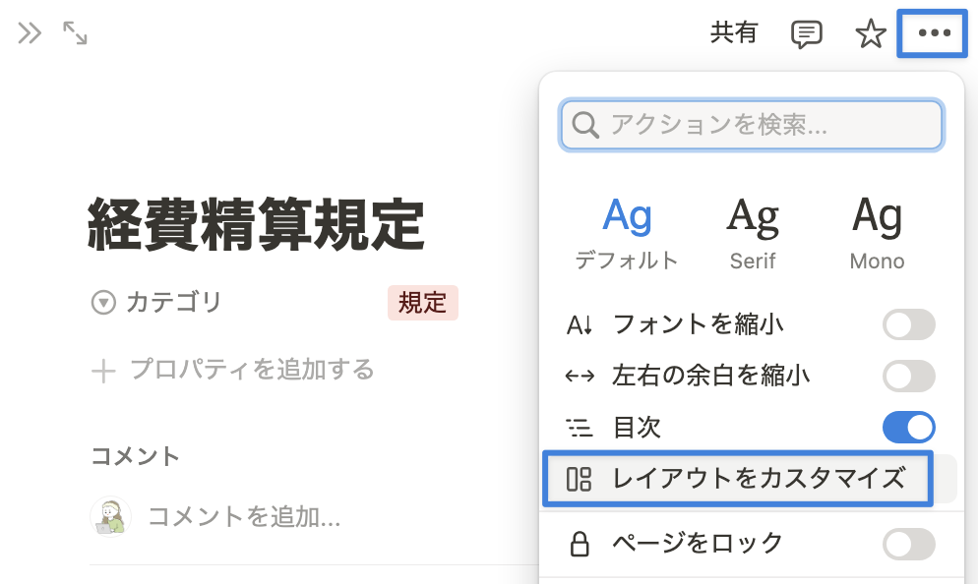Open the comments speech bubble icon
Viewport: 978px width, 584px height.
coord(807,34)
